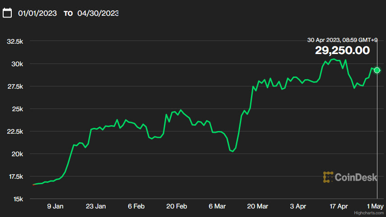
Task: Click the 32.5k y-axis label
Action: [15, 41]
